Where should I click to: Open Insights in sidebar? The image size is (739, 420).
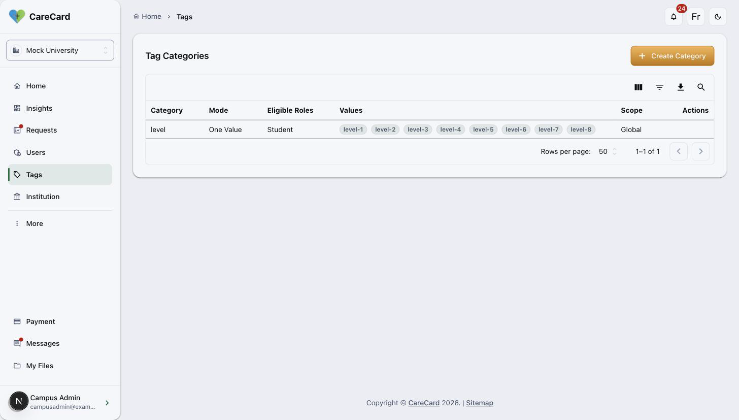[60, 108]
